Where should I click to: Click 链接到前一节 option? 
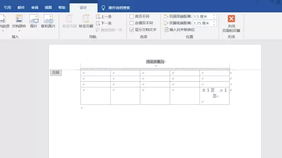coord(109,30)
